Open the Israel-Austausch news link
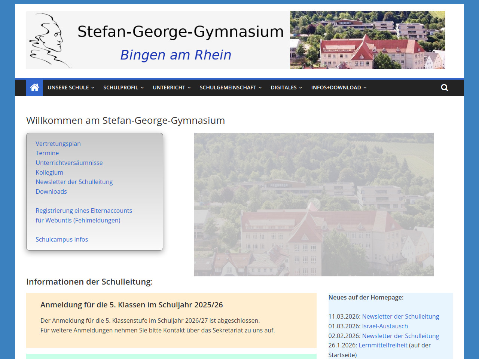This screenshot has height=359, width=479. (385, 326)
